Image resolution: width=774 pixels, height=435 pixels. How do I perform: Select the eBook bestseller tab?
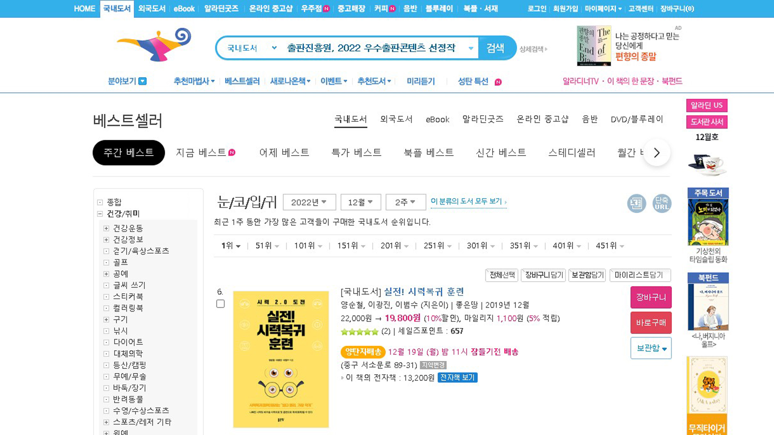tap(437, 120)
